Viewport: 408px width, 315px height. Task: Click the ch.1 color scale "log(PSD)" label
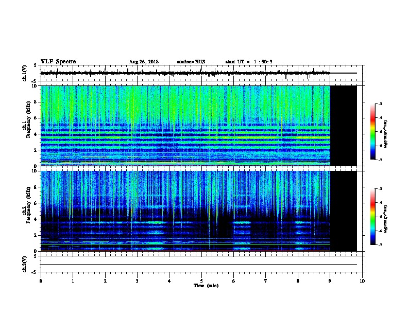[385, 134]
